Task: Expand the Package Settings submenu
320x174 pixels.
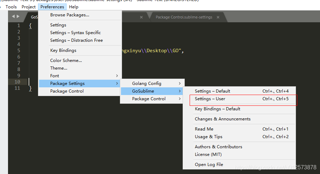Action: [80, 84]
